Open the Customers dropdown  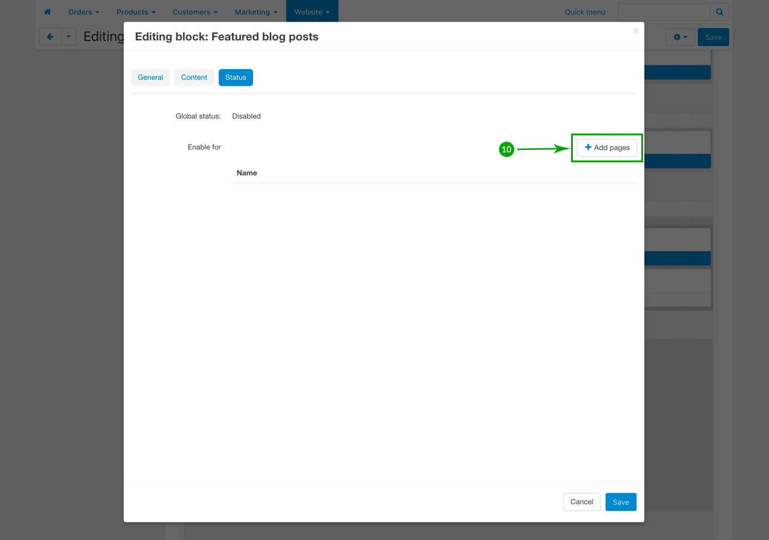pos(195,12)
